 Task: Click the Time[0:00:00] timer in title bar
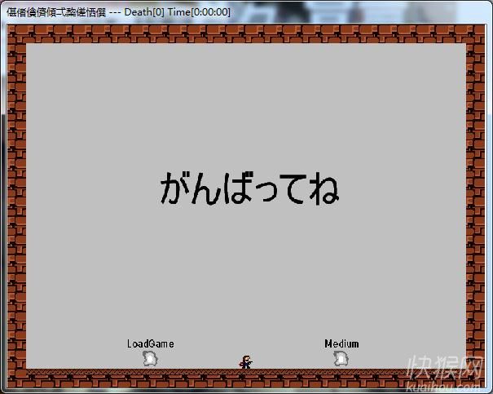click(199, 12)
